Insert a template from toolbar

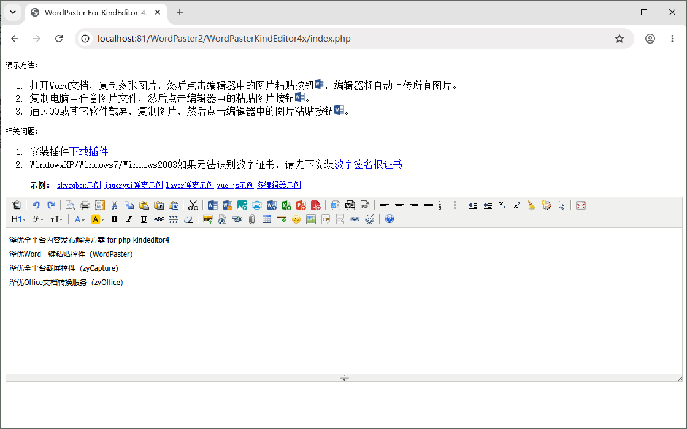click(x=100, y=205)
